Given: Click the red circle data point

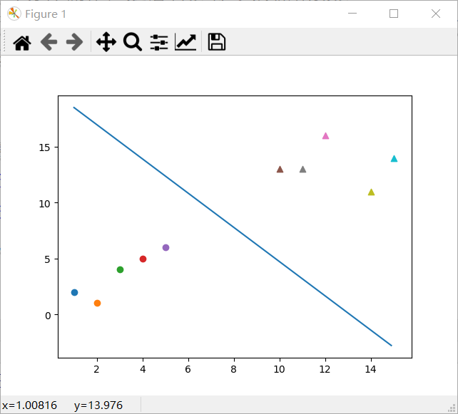Looking at the screenshot, I should pyautogui.click(x=143, y=259).
